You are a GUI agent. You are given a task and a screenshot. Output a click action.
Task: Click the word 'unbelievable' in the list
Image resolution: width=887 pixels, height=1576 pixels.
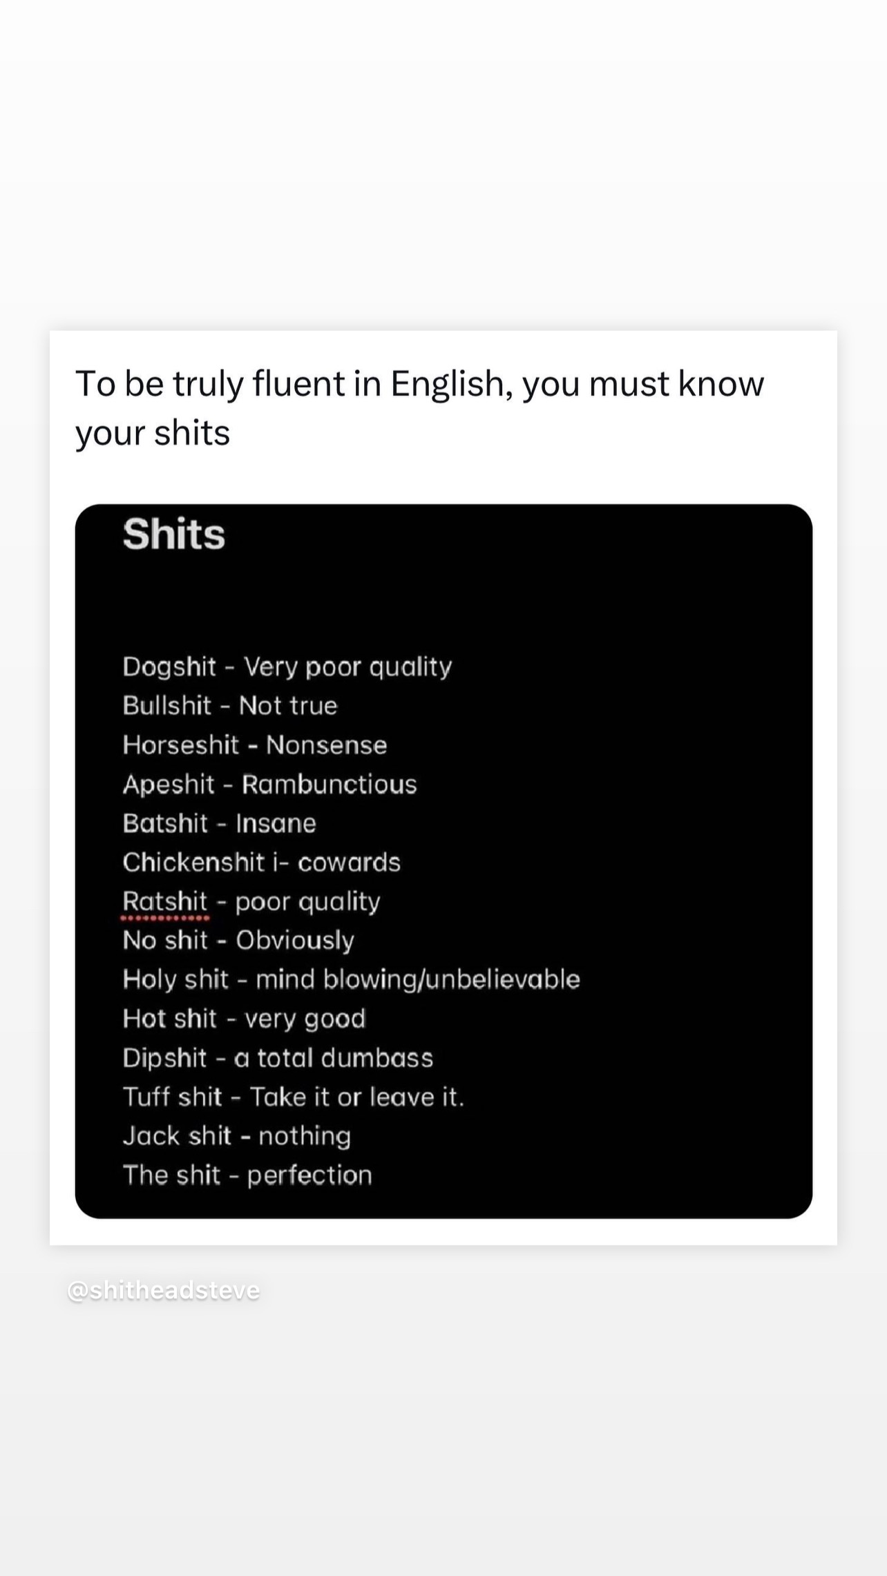pos(502,979)
